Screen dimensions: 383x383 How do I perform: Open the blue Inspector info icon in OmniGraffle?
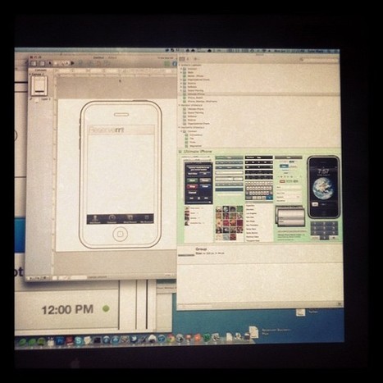coord(175,64)
